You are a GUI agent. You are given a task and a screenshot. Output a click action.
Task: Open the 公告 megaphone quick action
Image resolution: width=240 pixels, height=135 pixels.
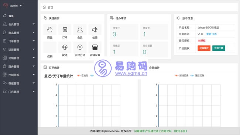click(95, 29)
